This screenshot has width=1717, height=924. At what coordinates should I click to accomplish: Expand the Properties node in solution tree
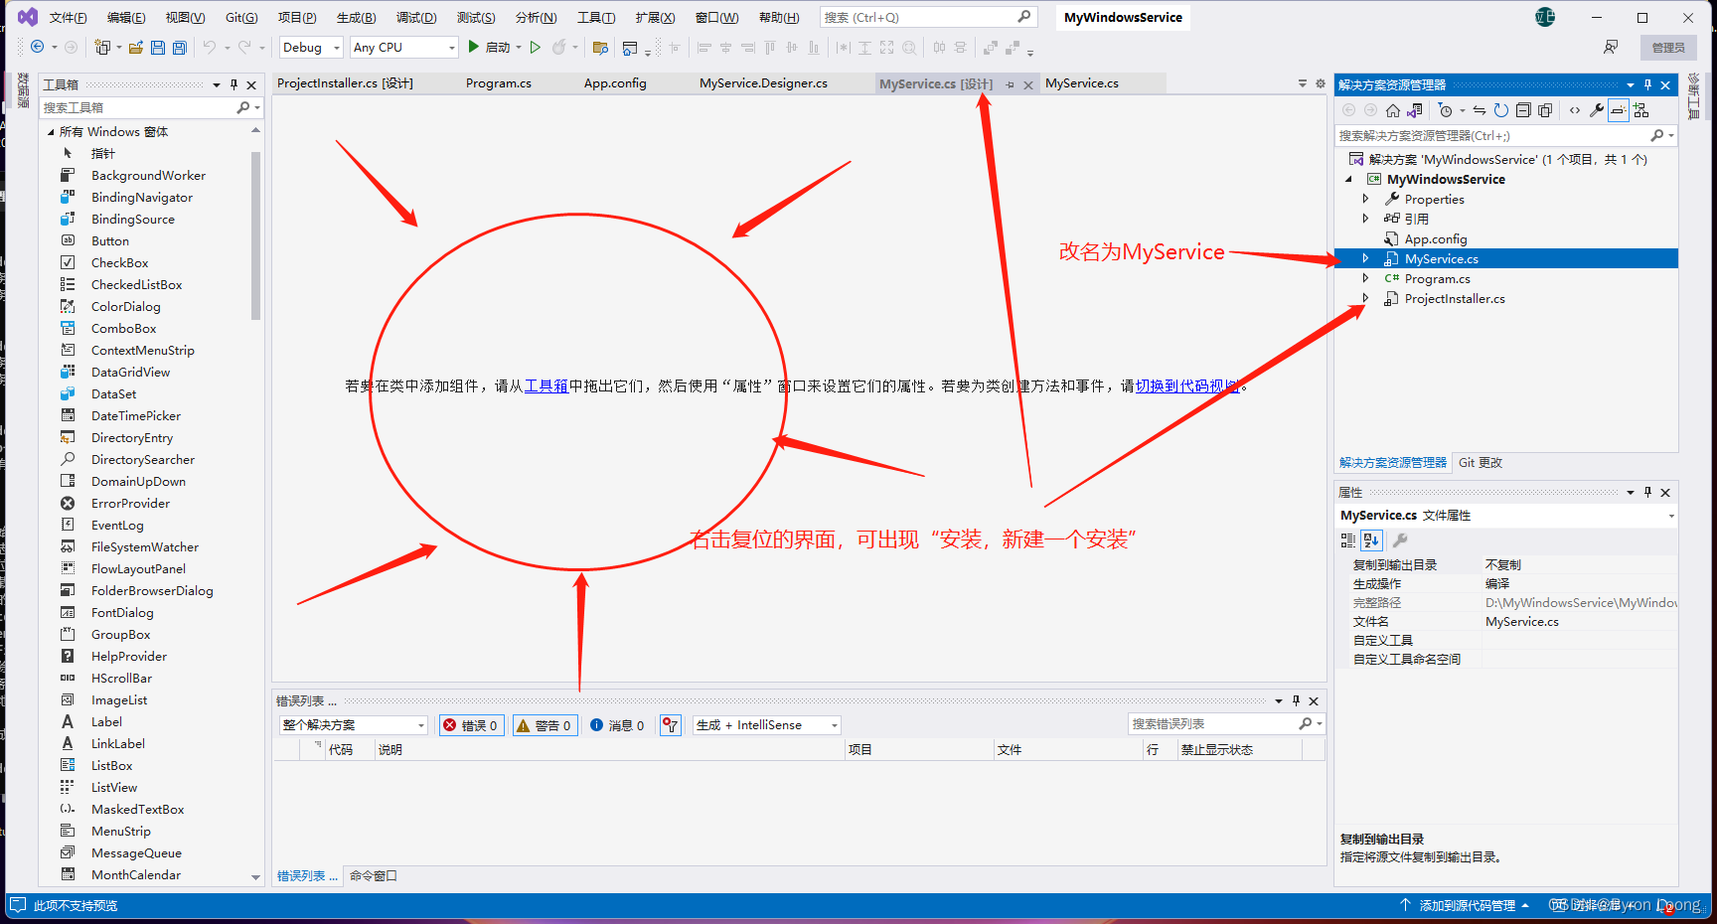1365,199
